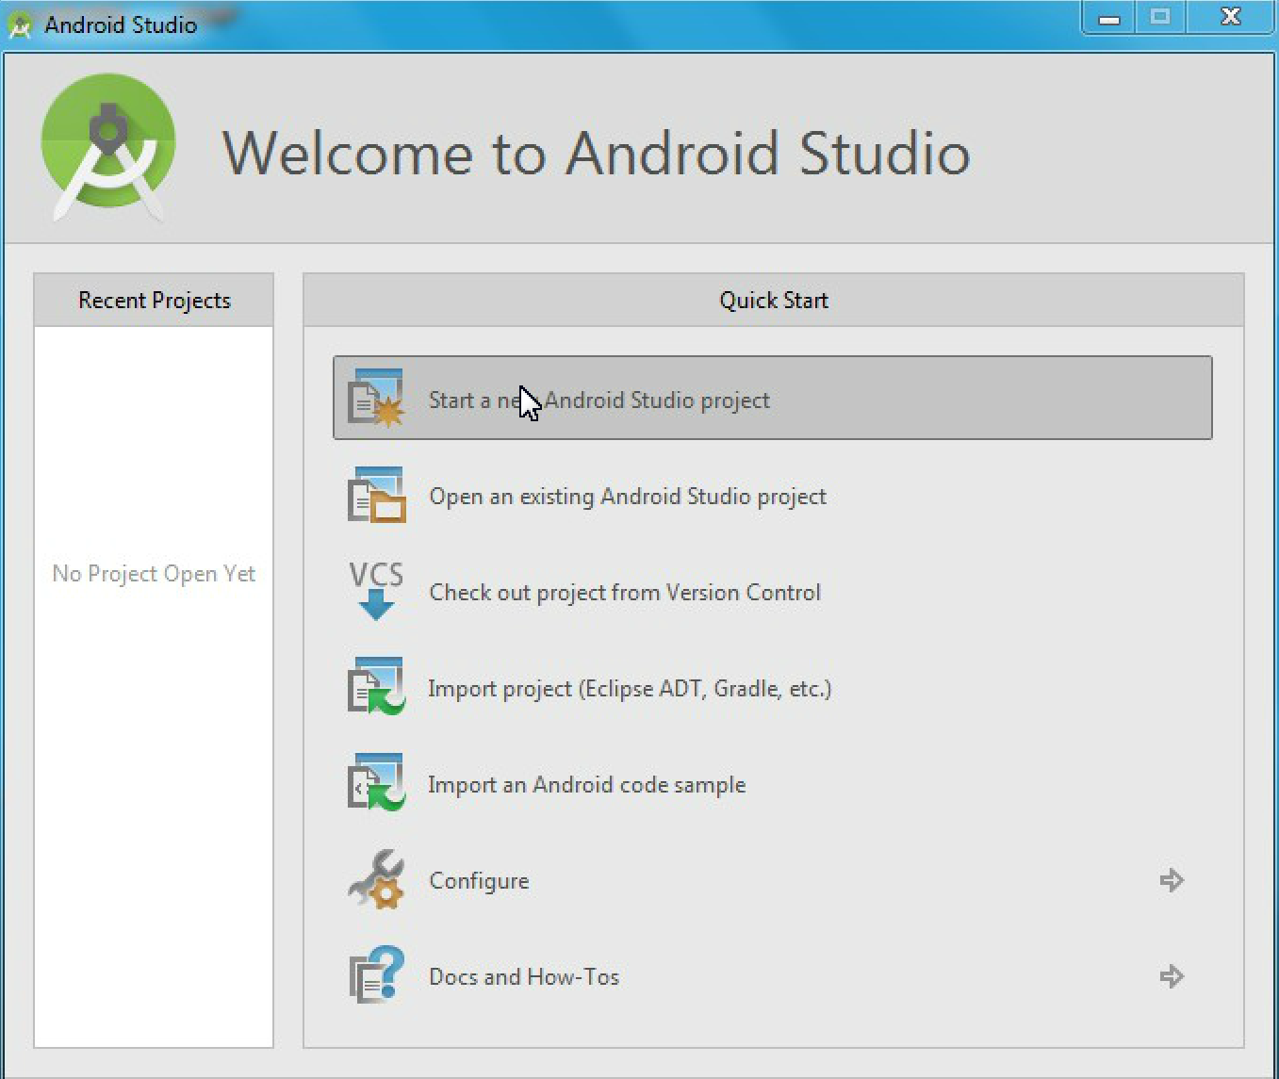Click the Quick Start panel header
This screenshot has height=1079, width=1279.
point(773,301)
